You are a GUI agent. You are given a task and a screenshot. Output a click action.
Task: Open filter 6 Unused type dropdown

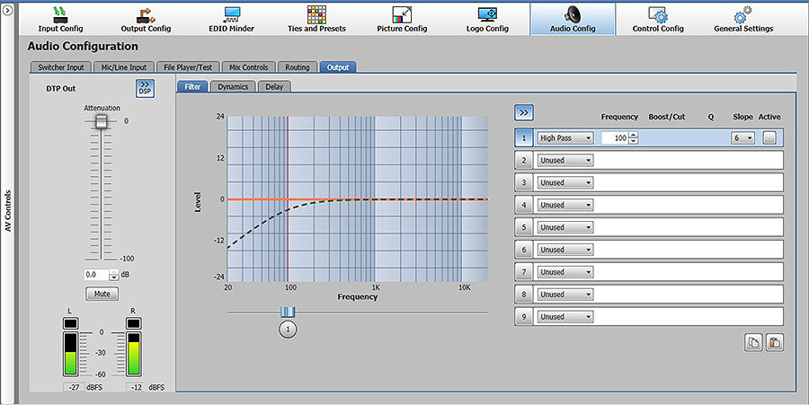(x=565, y=250)
